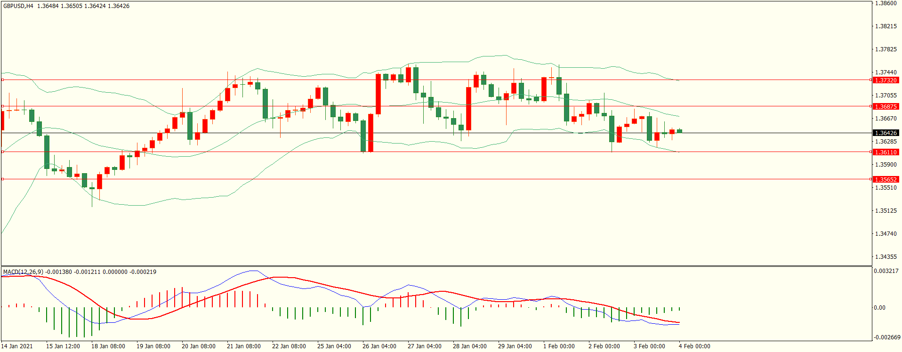The height and width of the screenshot is (352, 902).
Task: Click the 28 Jan 04:00 time label
Action: coord(470,346)
